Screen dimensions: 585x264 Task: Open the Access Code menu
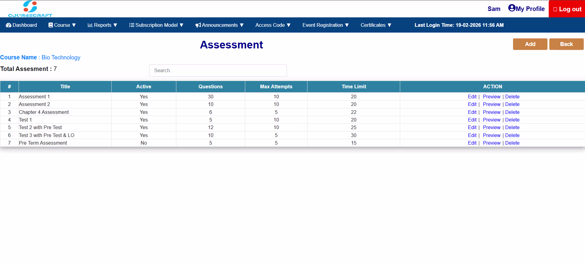pos(273,25)
